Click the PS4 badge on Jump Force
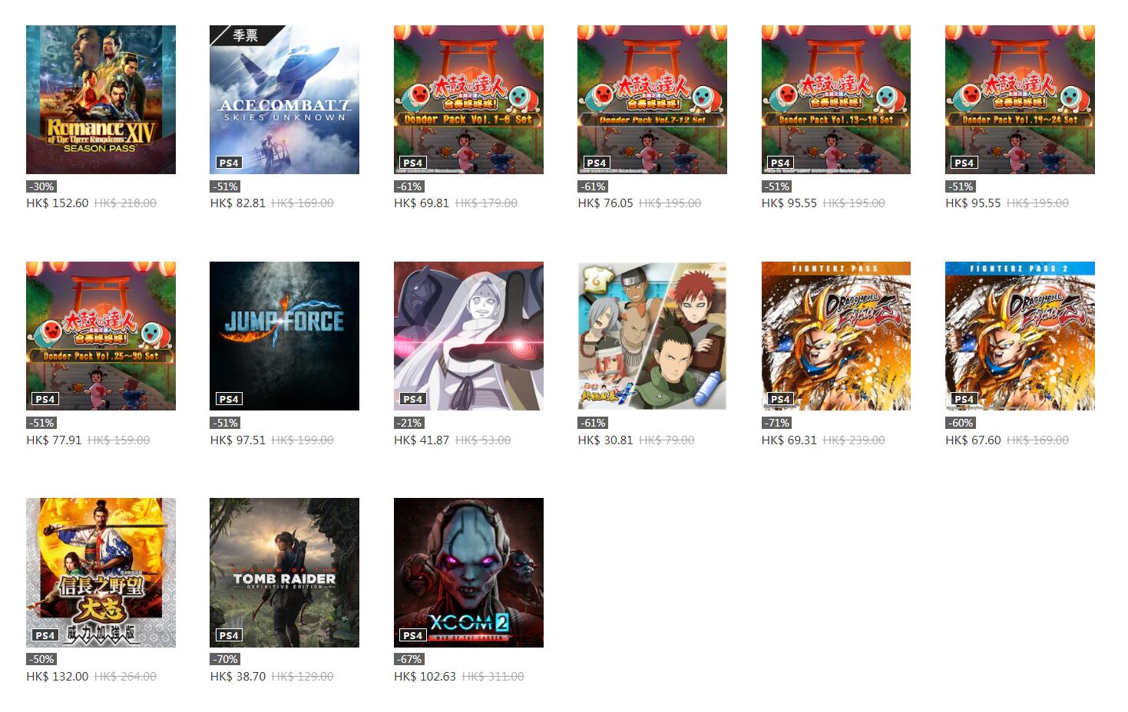The width and height of the screenshot is (1128, 712). [x=228, y=399]
